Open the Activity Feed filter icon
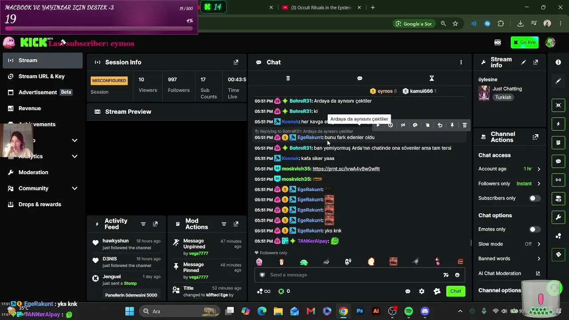 click(x=143, y=224)
